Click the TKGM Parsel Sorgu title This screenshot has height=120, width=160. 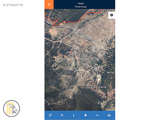coord(81,5)
